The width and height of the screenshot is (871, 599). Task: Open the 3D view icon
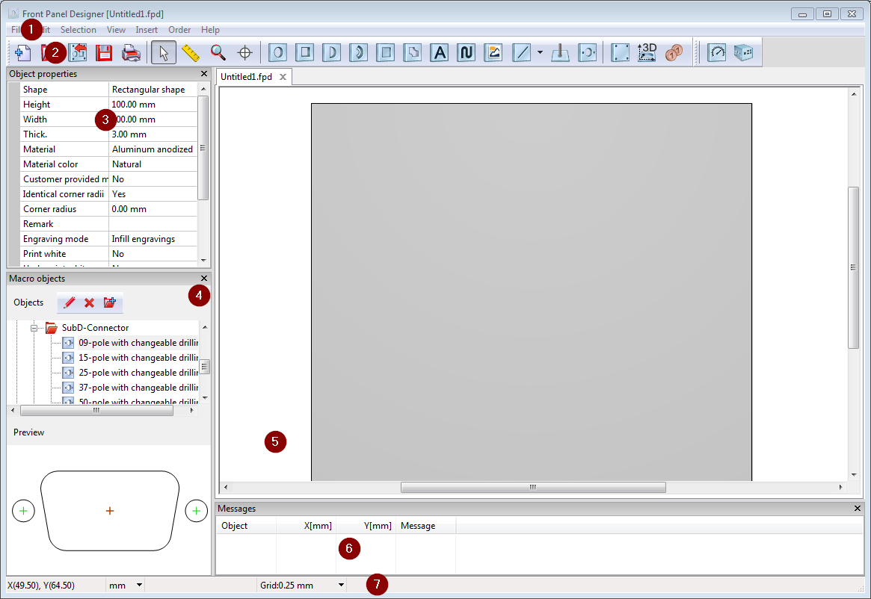pos(647,52)
